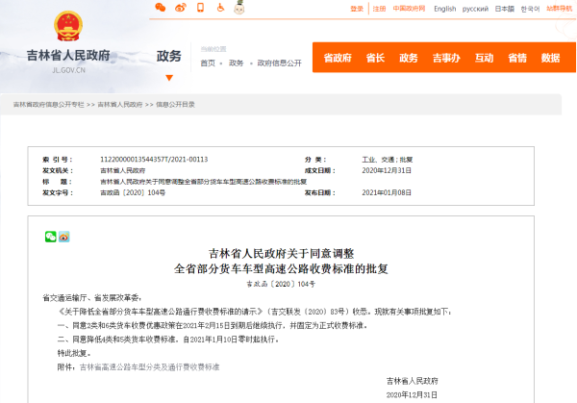This screenshot has height=403, width=577.
Task: Go to 首页 in current location path
Action: pos(208,63)
